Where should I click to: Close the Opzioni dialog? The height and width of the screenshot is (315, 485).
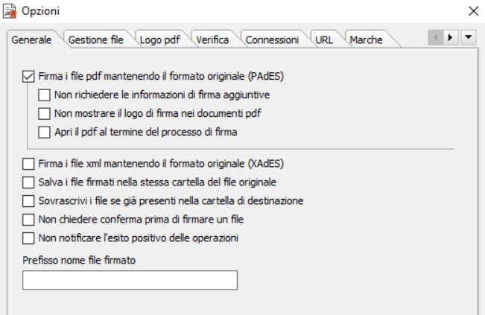473,11
